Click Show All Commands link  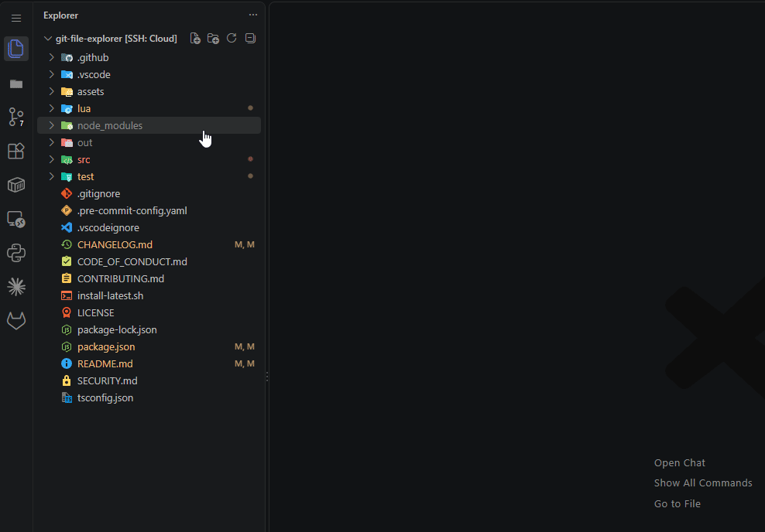click(703, 483)
